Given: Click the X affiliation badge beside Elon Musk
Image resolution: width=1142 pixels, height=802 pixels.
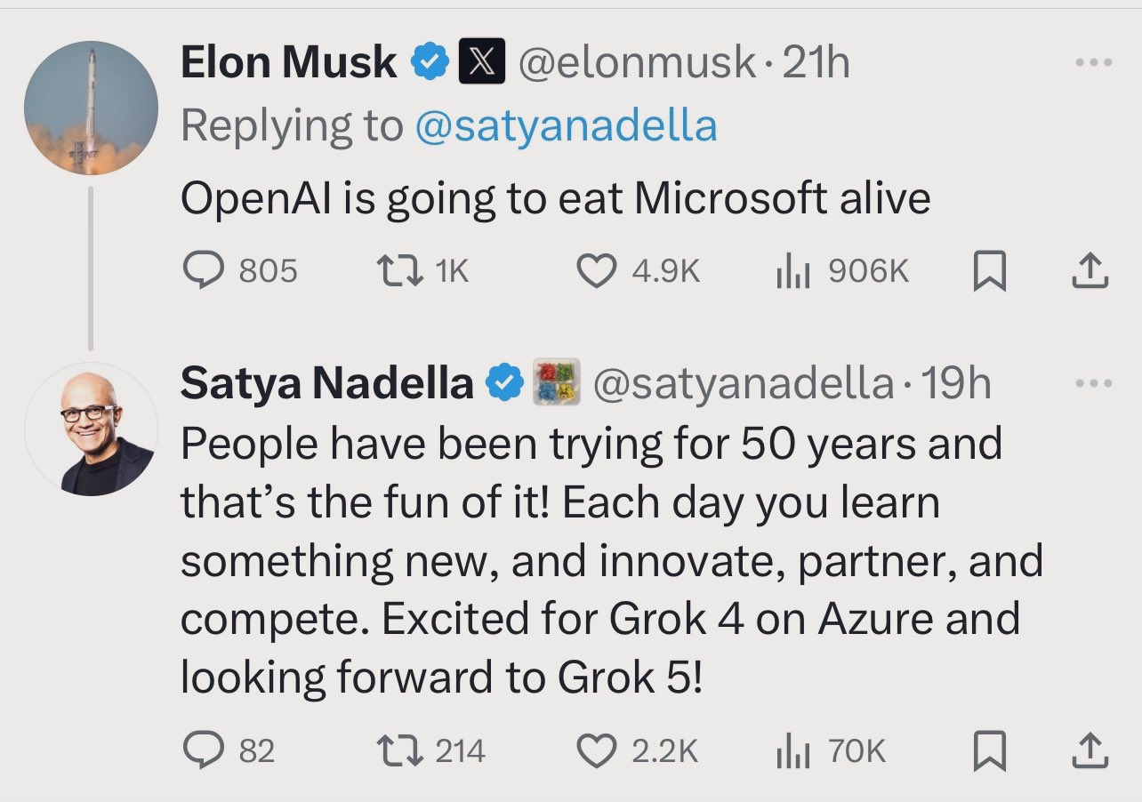Looking at the screenshot, I should point(481,63).
